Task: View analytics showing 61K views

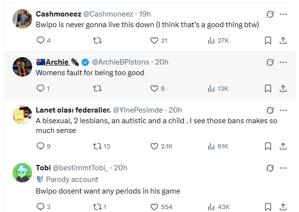Action: tap(211, 146)
